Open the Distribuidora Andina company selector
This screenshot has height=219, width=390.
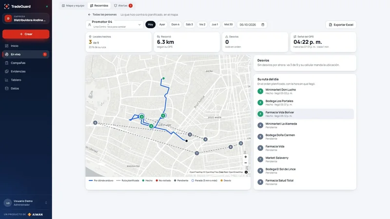(26, 18)
